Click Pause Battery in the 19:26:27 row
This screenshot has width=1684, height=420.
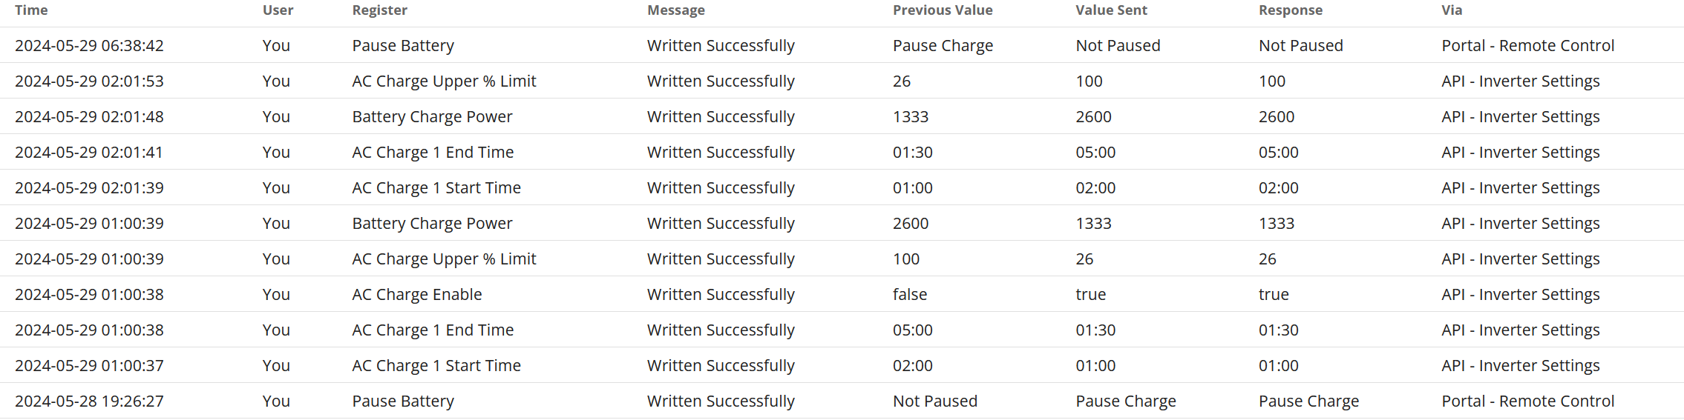pyautogui.click(x=403, y=401)
